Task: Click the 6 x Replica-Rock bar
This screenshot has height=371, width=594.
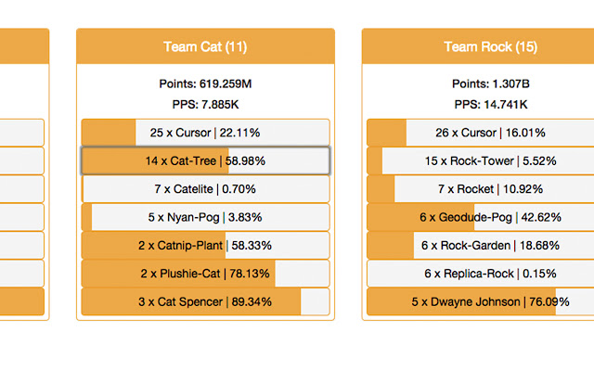Action: click(x=481, y=274)
